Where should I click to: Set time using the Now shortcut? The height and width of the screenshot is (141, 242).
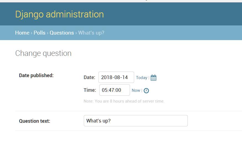click(136, 90)
